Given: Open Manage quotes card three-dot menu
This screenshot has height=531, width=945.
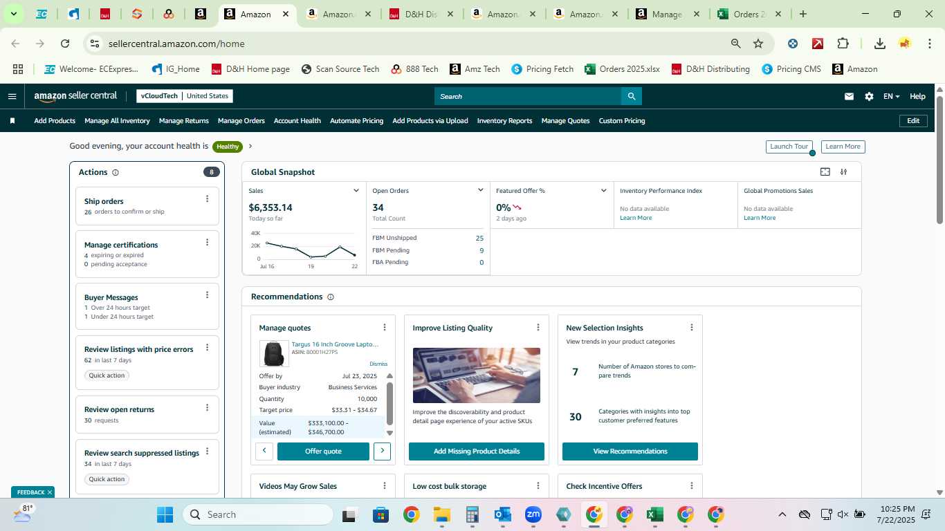Looking at the screenshot, I should 385,328.
